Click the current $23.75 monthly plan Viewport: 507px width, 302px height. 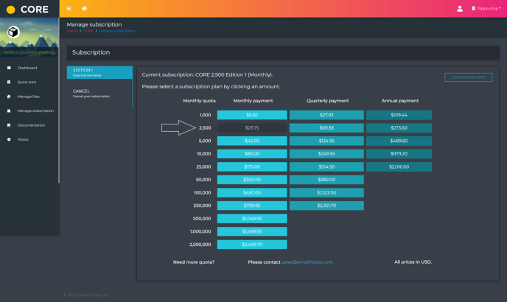pyautogui.click(x=252, y=127)
